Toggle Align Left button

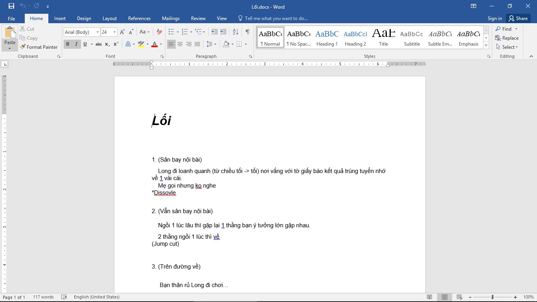pos(171,44)
